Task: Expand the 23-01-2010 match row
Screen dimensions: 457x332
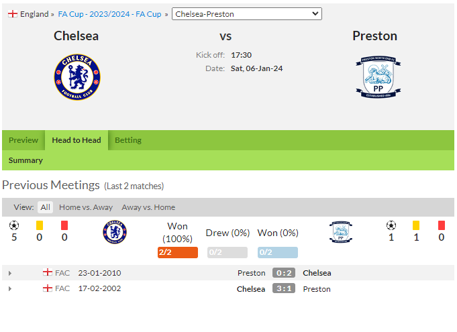Action: coord(10,273)
